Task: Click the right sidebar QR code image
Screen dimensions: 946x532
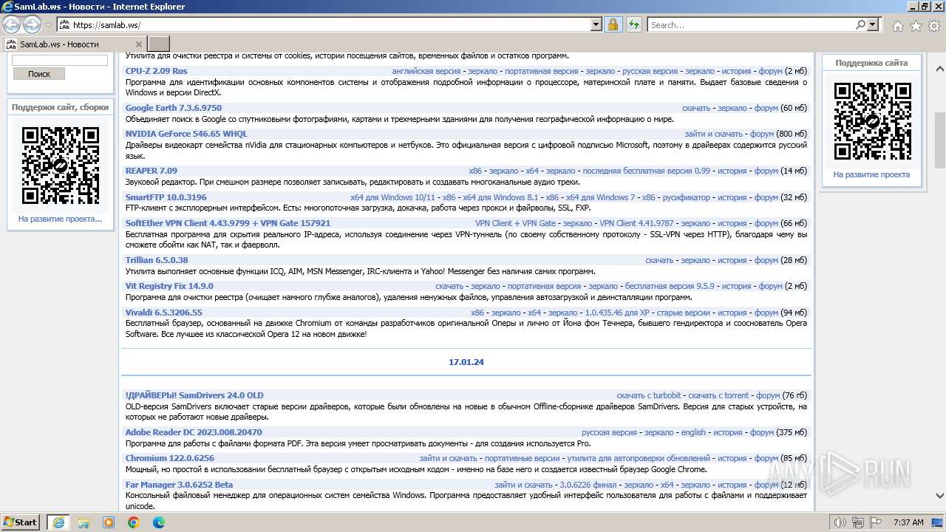Action: point(872,121)
